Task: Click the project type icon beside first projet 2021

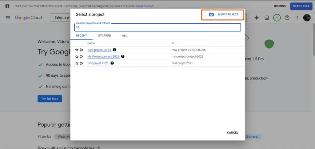Action: (x=82, y=63)
